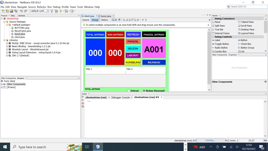Open Windows Start menu
The width and height of the screenshot is (268, 151).
(5, 147)
